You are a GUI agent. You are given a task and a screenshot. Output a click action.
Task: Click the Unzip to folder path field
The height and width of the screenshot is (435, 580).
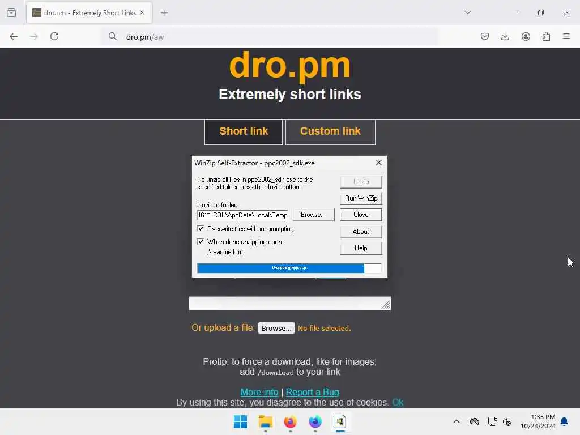tap(242, 215)
